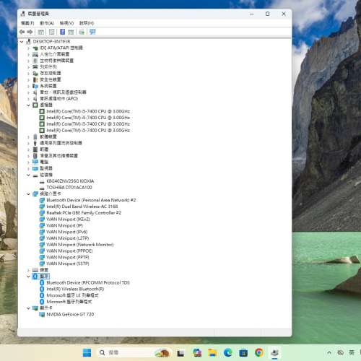Click the scan for hardware changes monitor icon

tap(92, 32)
